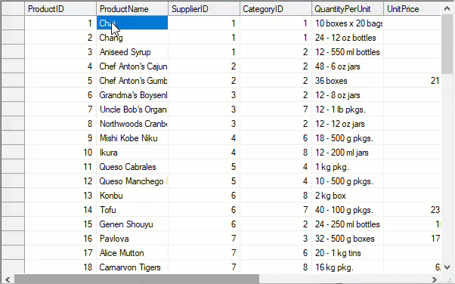The width and height of the screenshot is (455, 284).
Task: Click the horizontal scrollbar right arrow
Action: pyautogui.click(x=435, y=279)
